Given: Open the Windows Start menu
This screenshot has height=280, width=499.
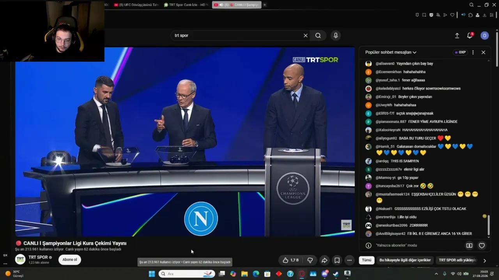Looking at the screenshot, I should (x=152, y=274).
